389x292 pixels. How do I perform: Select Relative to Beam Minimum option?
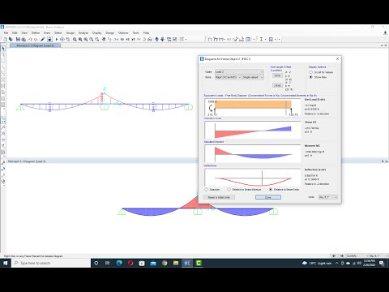click(229, 190)
